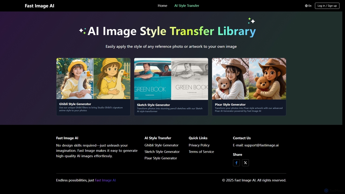Click the Ghibli card description text
The height and width of the screenshot is (194, 345).
coord(91,109)
